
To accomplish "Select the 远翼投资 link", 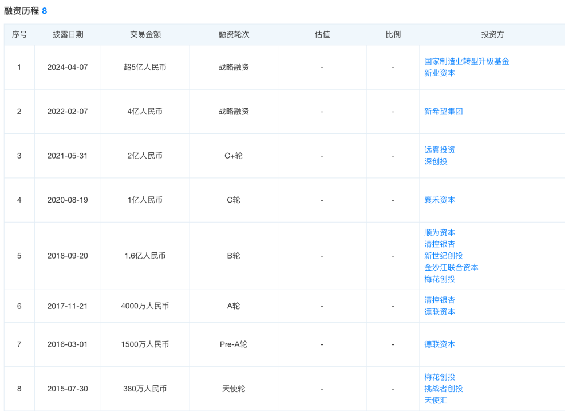I will (x=440, y=150).
